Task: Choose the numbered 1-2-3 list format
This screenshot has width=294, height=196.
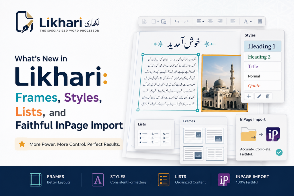Action: (155, 138)
